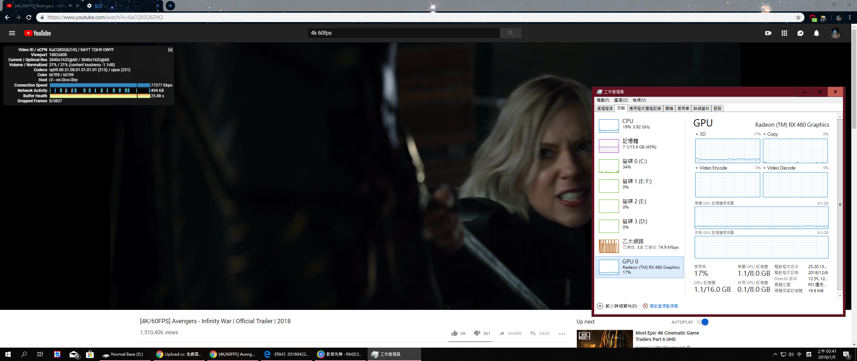Open the YouTube account avatar menu
Screen dimensions: 857x361
(x=836, y=33)
